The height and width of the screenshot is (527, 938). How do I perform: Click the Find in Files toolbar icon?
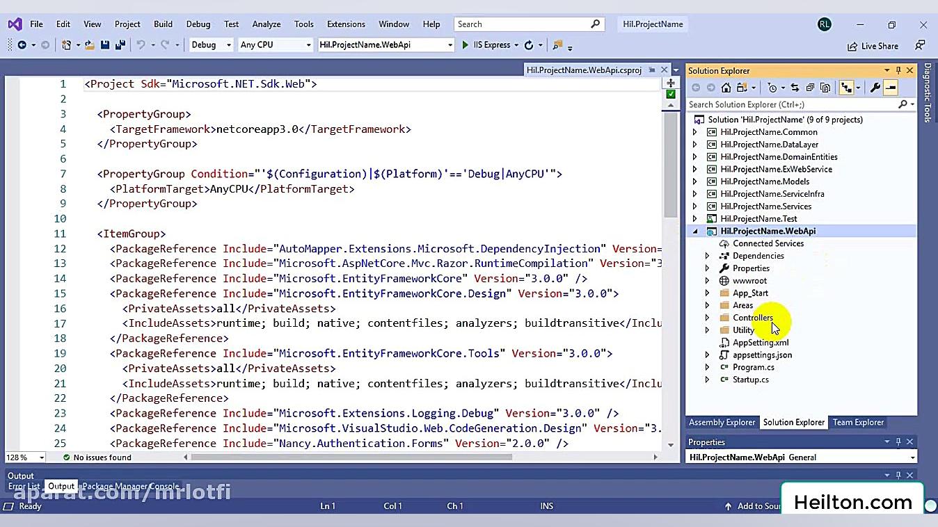557,45
